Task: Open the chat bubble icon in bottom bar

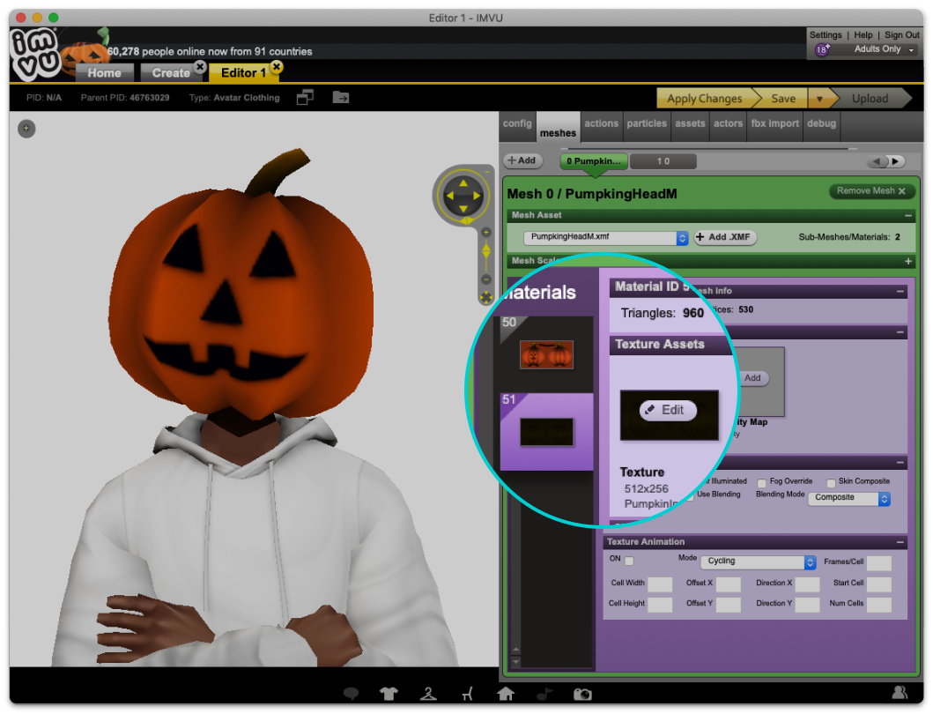Action: coord(351,693)
